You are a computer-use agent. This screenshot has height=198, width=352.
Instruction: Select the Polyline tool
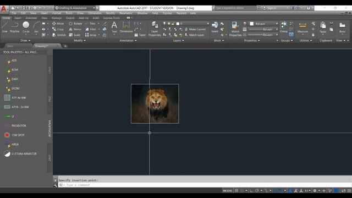[14, 27]
